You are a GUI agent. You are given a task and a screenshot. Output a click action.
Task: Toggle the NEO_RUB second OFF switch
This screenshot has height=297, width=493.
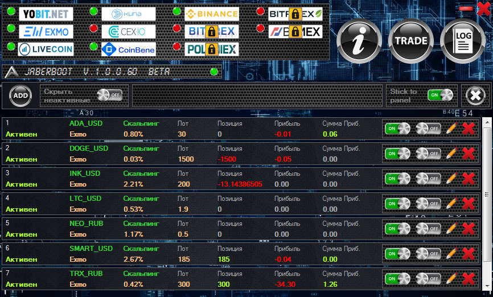click(x=428, y=229)
